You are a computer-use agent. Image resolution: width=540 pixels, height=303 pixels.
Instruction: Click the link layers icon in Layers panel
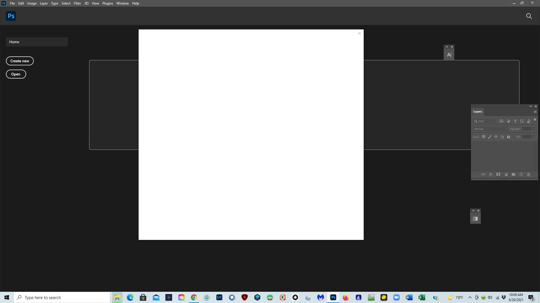(x=483, y=174)
